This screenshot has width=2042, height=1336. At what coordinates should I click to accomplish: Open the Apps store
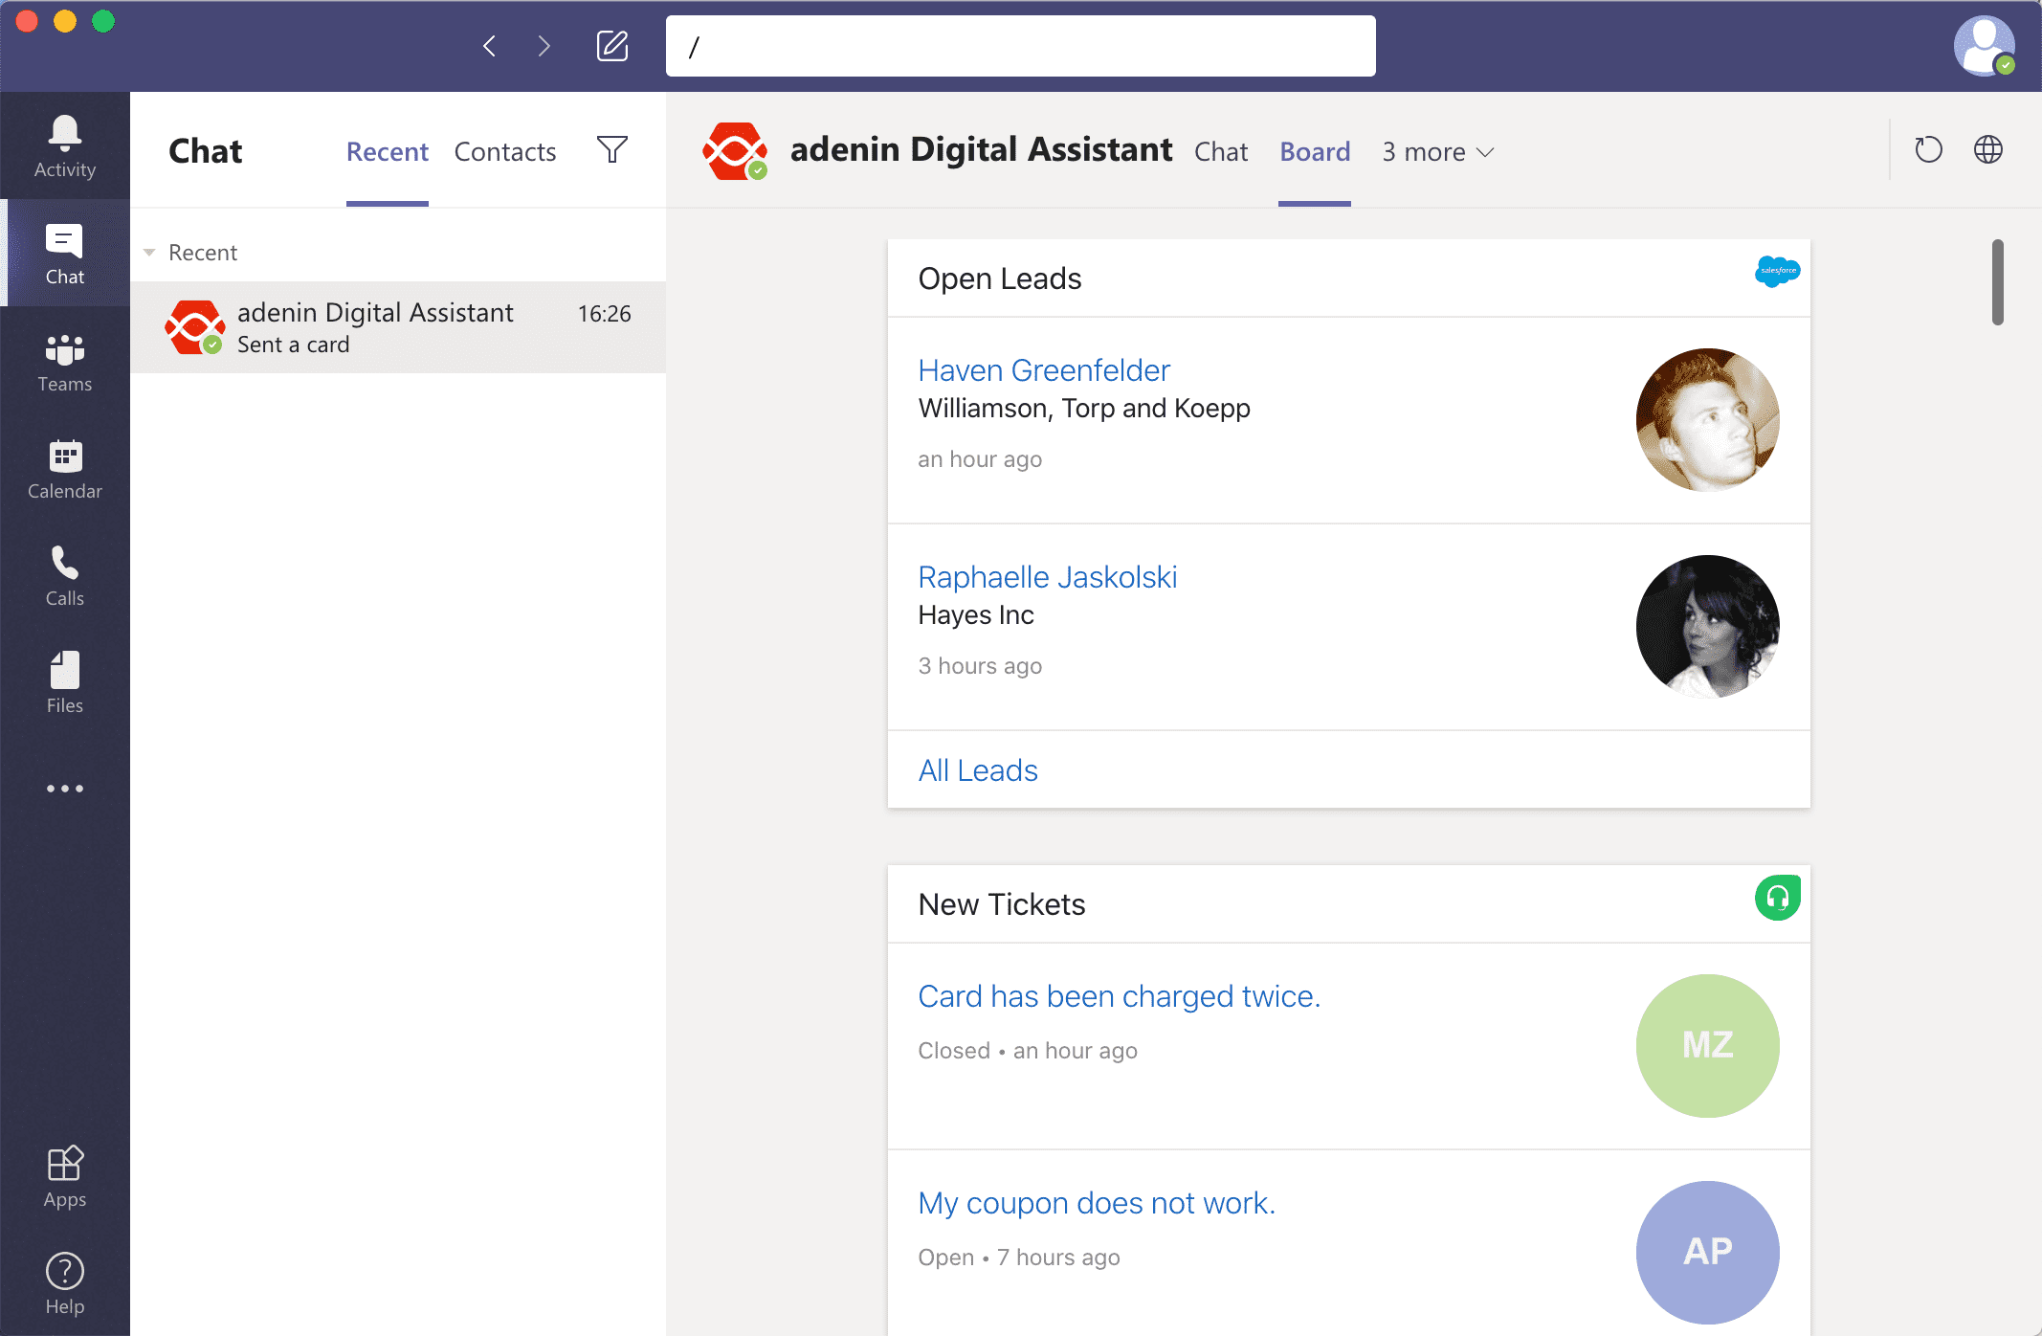(65, 1177)
